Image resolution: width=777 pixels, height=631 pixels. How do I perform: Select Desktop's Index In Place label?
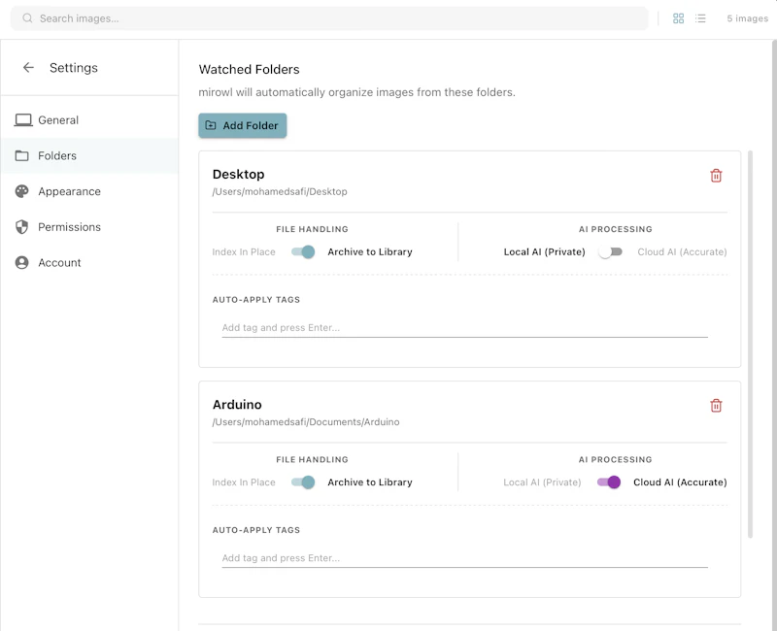(244, 251)
